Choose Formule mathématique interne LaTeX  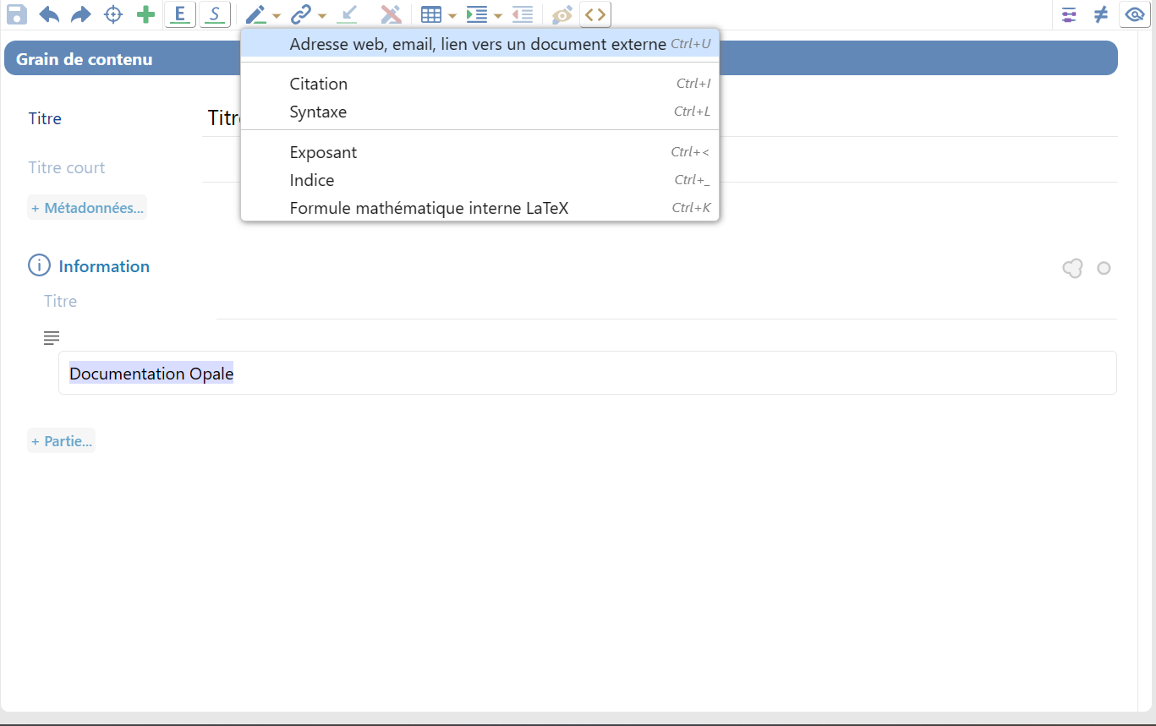tap(429, 208)
